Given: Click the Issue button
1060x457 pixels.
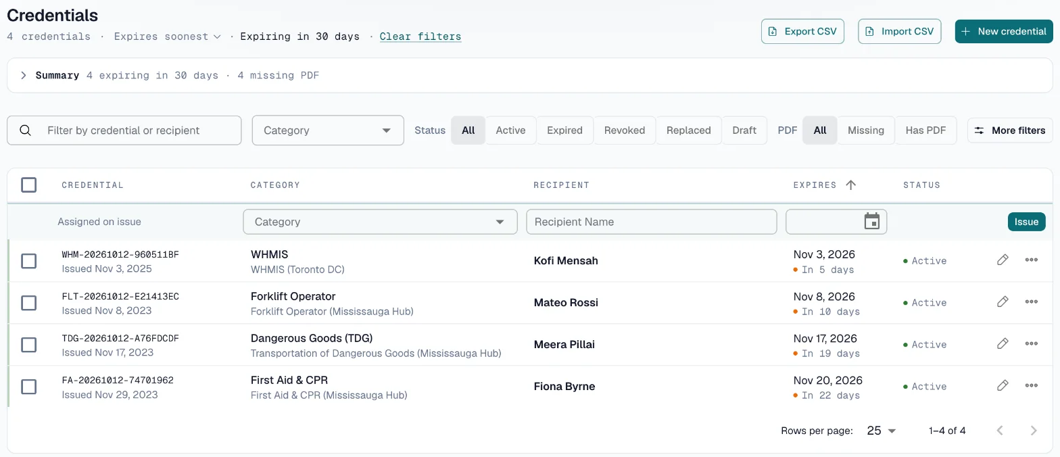Looking at the screenshot, I should tap(1026, 222).
